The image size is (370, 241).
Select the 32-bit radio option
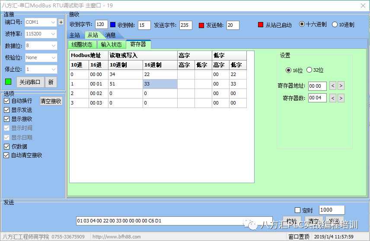(x=309, y=70)
